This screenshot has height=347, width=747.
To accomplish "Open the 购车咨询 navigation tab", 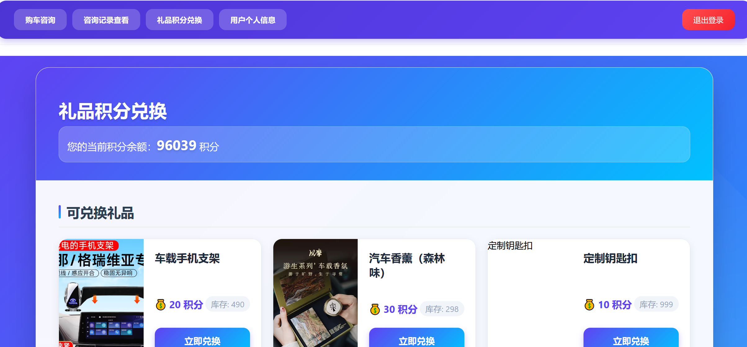I will point(40,20).
